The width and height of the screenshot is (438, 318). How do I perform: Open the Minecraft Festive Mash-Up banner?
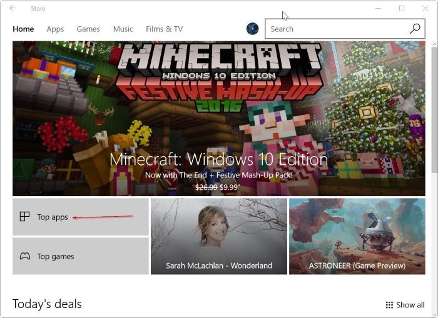219,119
